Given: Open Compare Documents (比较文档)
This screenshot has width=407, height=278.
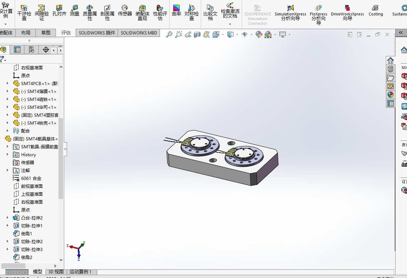Looking at the screenshot, I should pyautogui.click(x=210, y=13).
